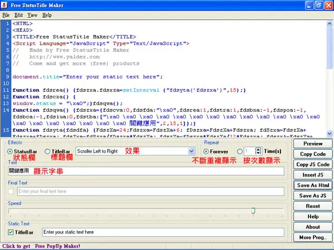Select the StatusBar effect radio button
Image resolution: width=334 pixels, height=250 pixels.
10,152
